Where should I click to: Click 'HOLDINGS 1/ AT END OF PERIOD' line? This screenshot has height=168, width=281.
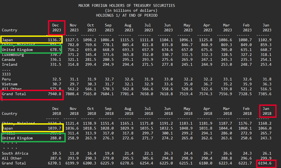[127, 15]
